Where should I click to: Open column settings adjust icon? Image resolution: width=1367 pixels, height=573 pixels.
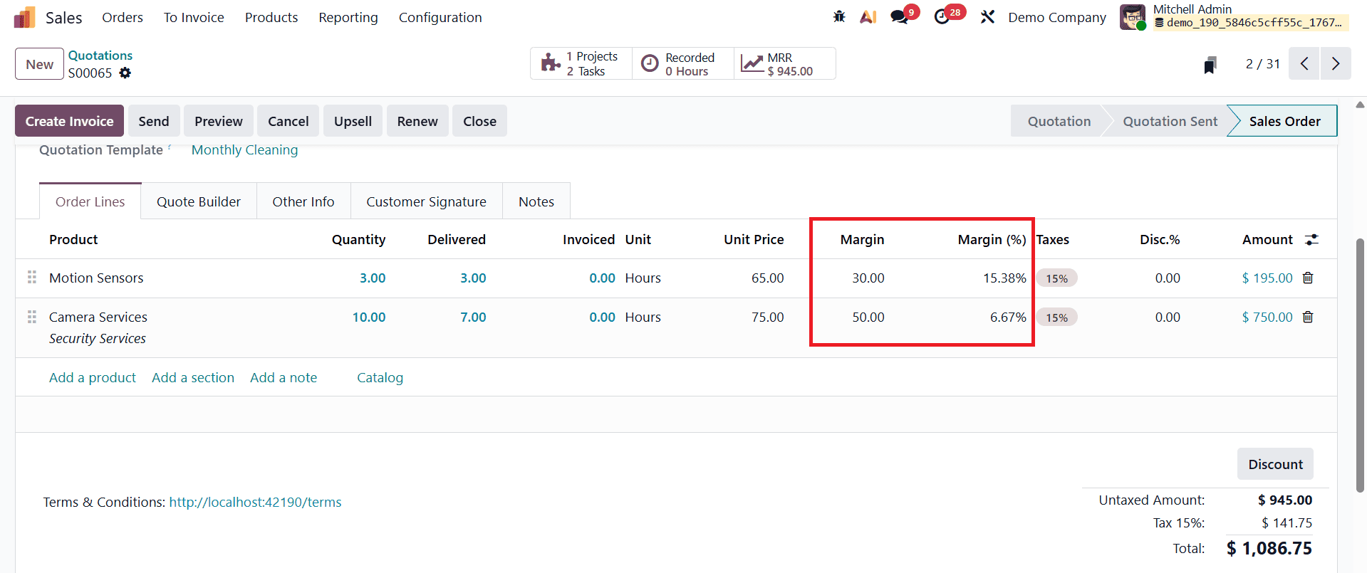(1311, 240)
